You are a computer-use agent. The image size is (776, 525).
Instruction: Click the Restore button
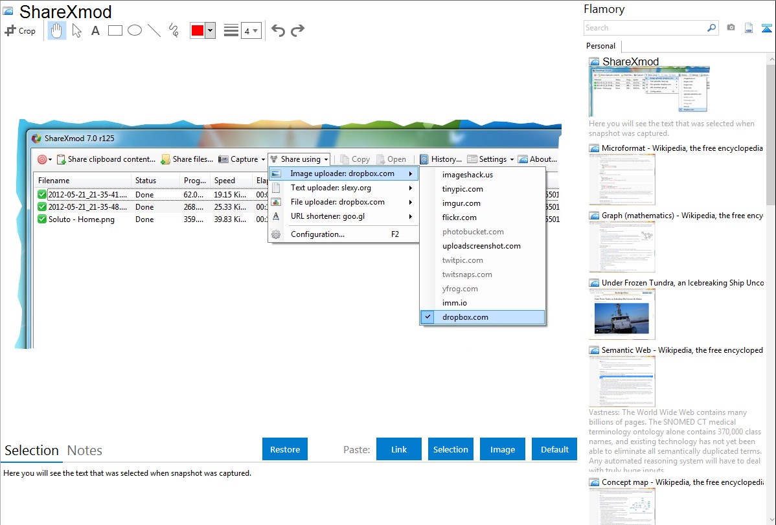tap(285, 449)
